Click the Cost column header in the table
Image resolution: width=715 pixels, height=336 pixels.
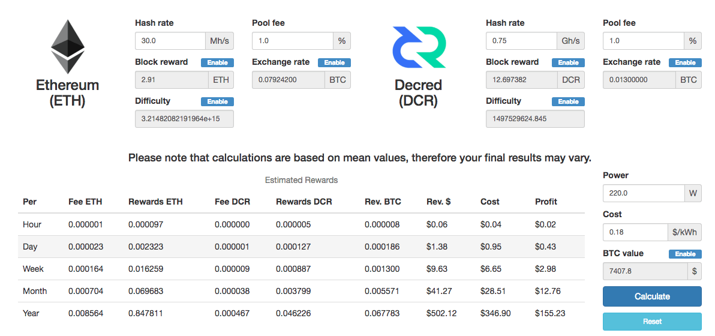pyautogui.click(x=489, y=202)
